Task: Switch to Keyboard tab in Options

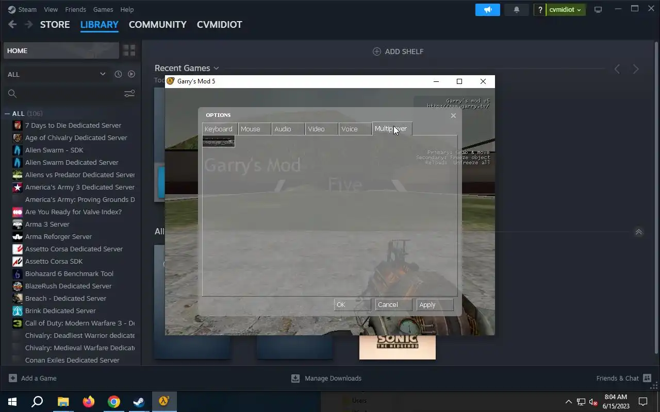Action: 220,129
